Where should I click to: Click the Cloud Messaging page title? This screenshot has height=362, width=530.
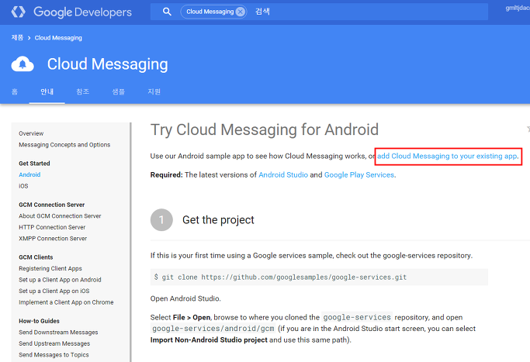coord(108,64)
